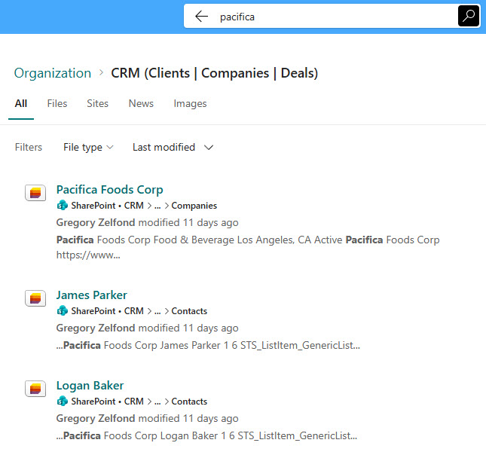Open Companies path link under Pacifica Foods
The width and height of the screenshot is (486, 452).
pos(194,206)
